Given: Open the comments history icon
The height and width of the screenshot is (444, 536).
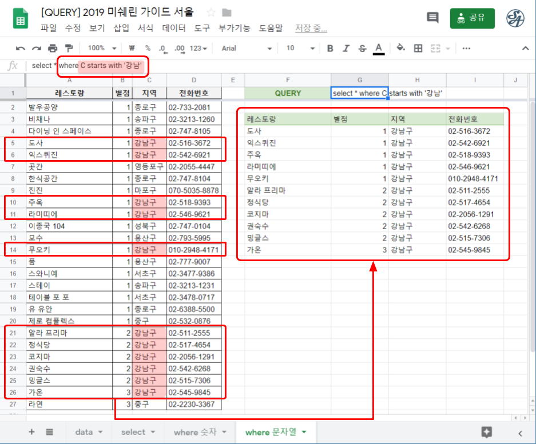Looking at the screenshot, I should (x=432, y=18).
